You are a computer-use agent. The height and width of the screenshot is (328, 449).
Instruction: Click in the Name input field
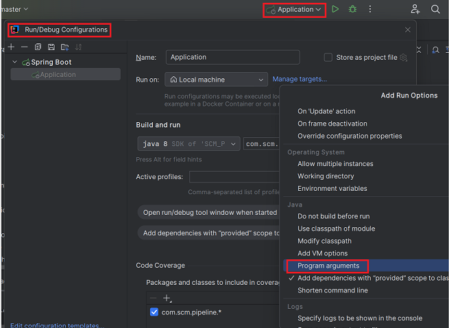(233, 57)
